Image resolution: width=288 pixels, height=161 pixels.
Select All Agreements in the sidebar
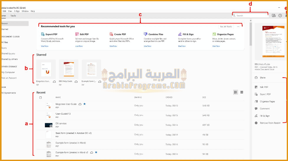click(9, 93)
